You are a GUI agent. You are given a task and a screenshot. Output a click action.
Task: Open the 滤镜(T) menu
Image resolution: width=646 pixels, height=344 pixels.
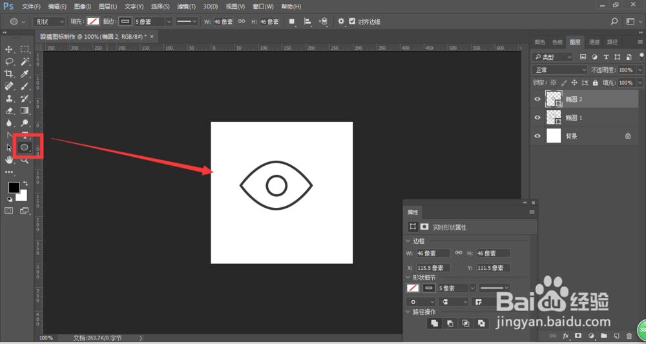pyautogui.click(x=186, y=6)
